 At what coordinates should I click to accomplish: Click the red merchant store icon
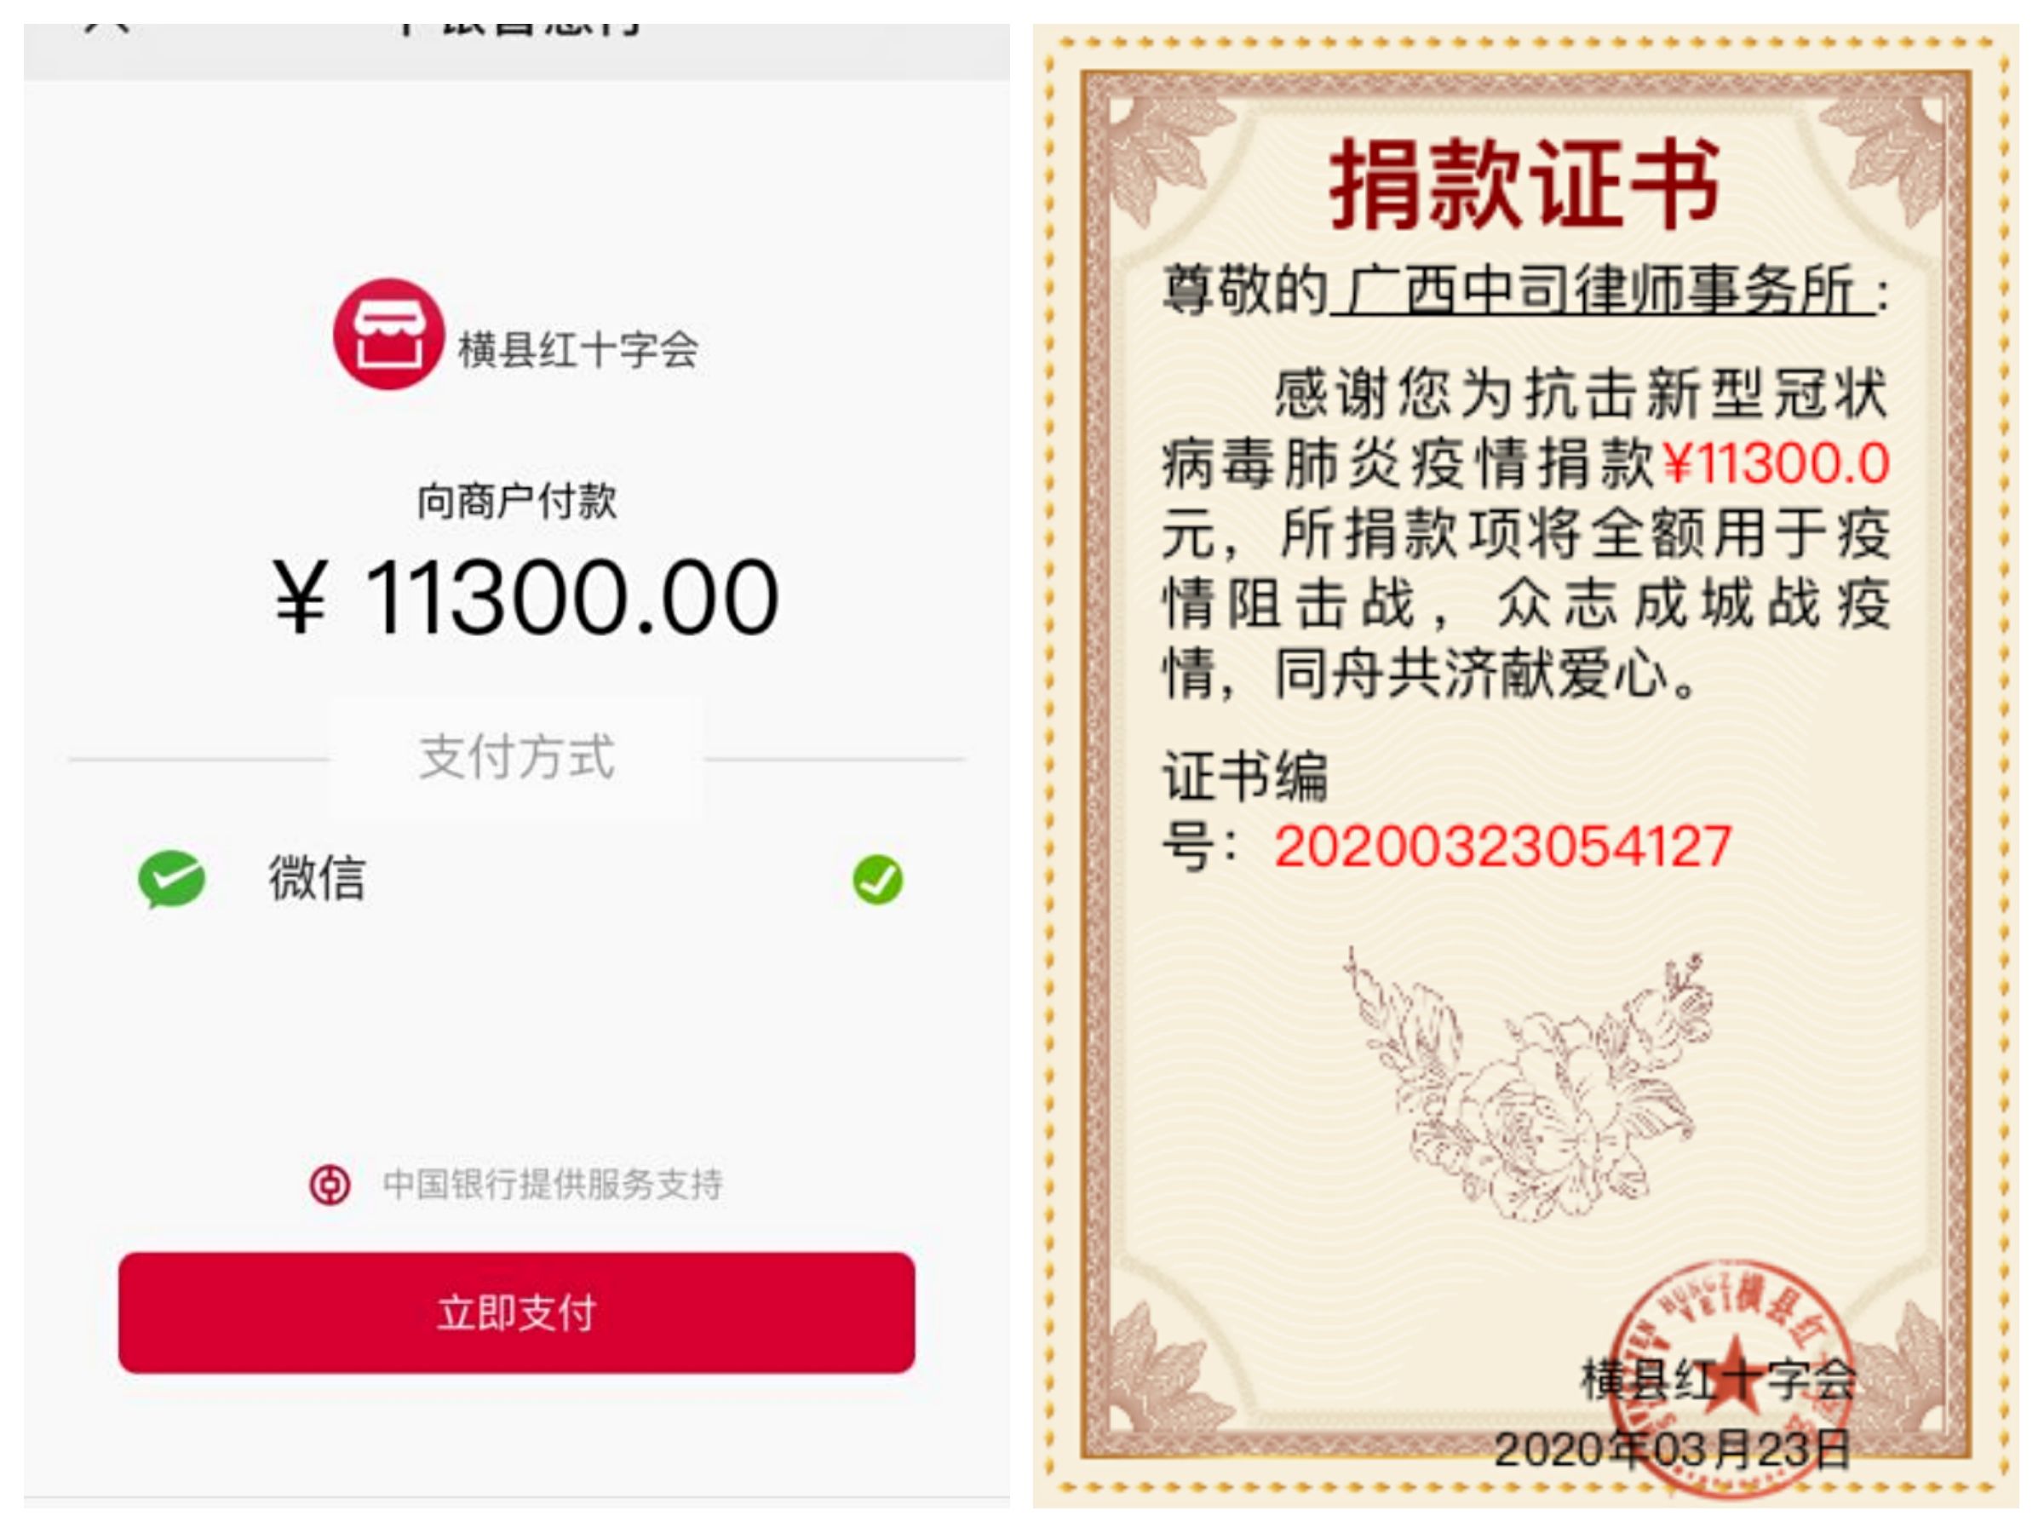click(x=389, y=334)
